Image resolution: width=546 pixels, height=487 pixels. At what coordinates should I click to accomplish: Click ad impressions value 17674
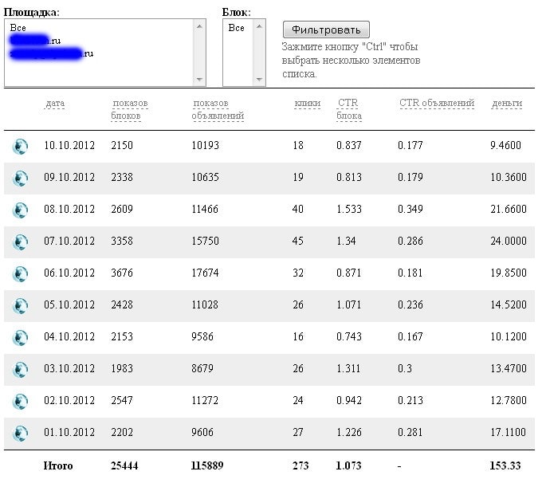(205, 273)
